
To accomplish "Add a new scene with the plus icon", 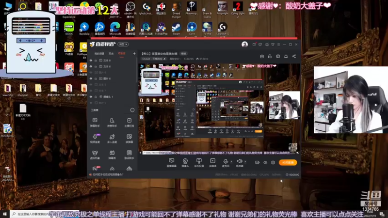I will [x=134, y=53].
